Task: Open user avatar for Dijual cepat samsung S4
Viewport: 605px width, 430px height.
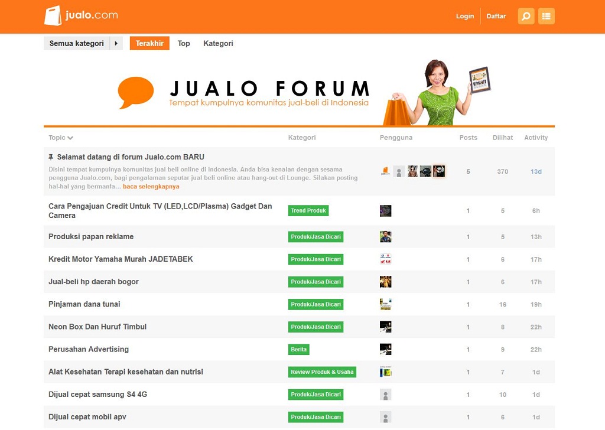Action: [385, 395]
